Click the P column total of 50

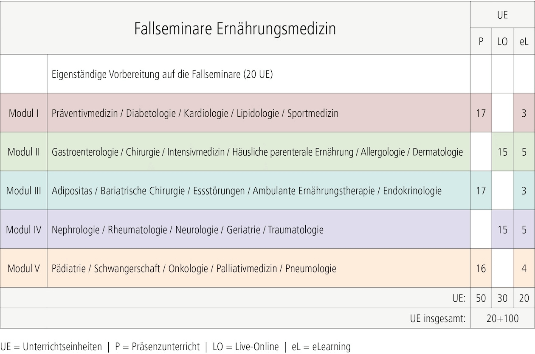click(x=481, y=298)
